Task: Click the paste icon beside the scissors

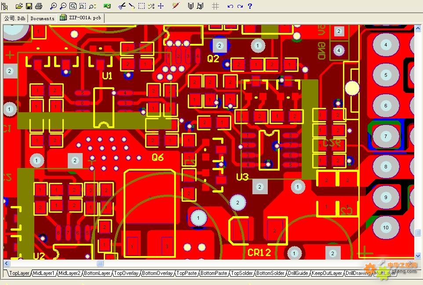Action: [x=131, y=6]
